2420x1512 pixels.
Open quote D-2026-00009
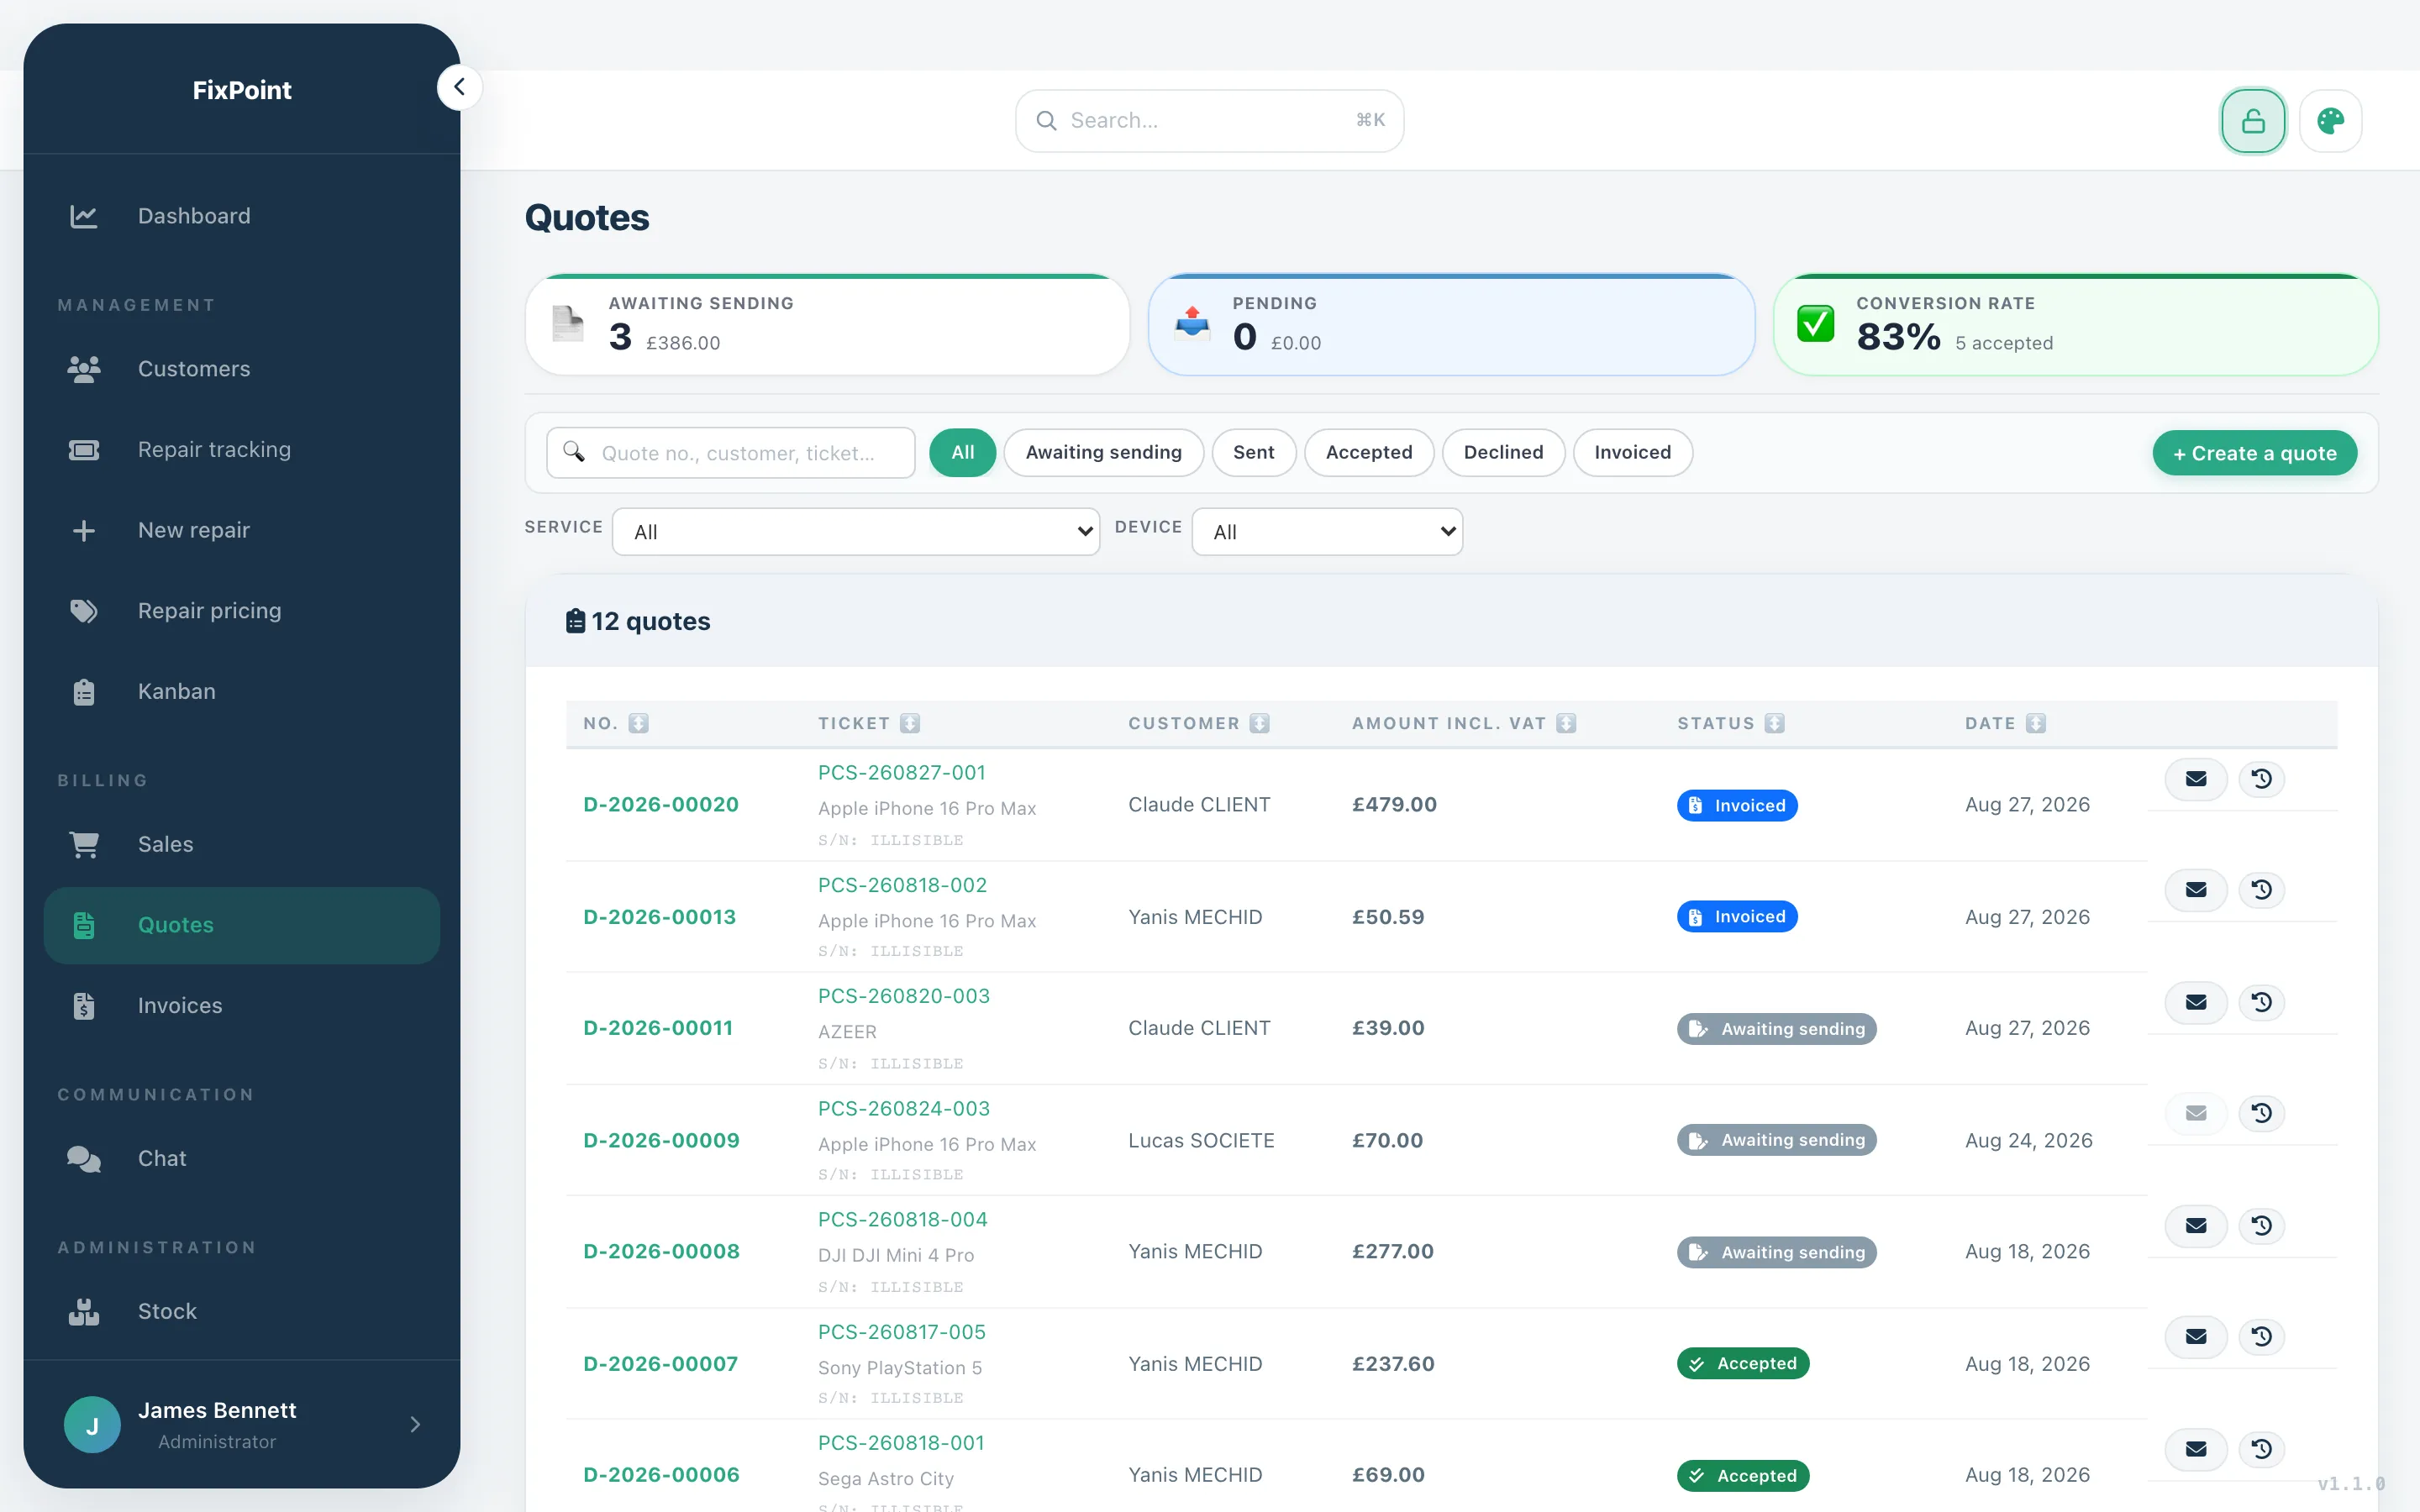point(662,1141)
